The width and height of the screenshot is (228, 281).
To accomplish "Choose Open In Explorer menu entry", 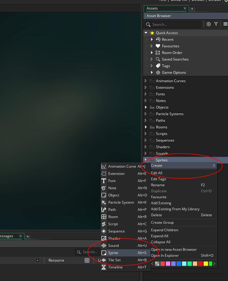I will (165, 255).
